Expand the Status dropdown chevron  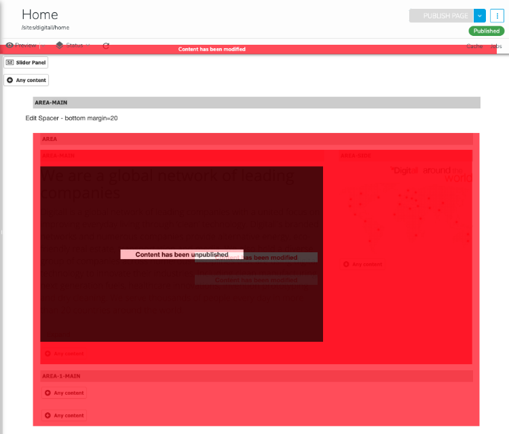tap(88, 45)
